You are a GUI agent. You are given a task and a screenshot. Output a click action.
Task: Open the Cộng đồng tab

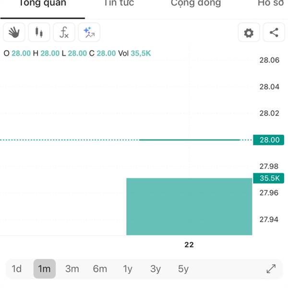click(x=196, y=4)
